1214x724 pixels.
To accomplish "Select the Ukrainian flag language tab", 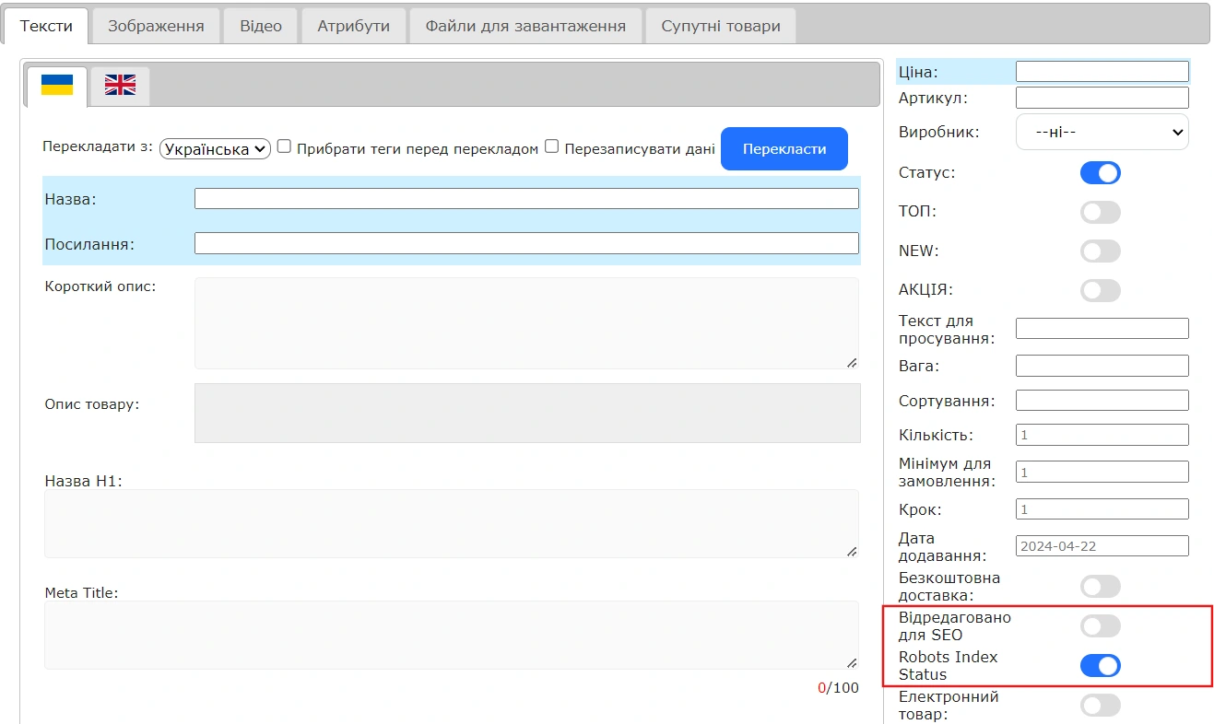I will pos(57,86).
